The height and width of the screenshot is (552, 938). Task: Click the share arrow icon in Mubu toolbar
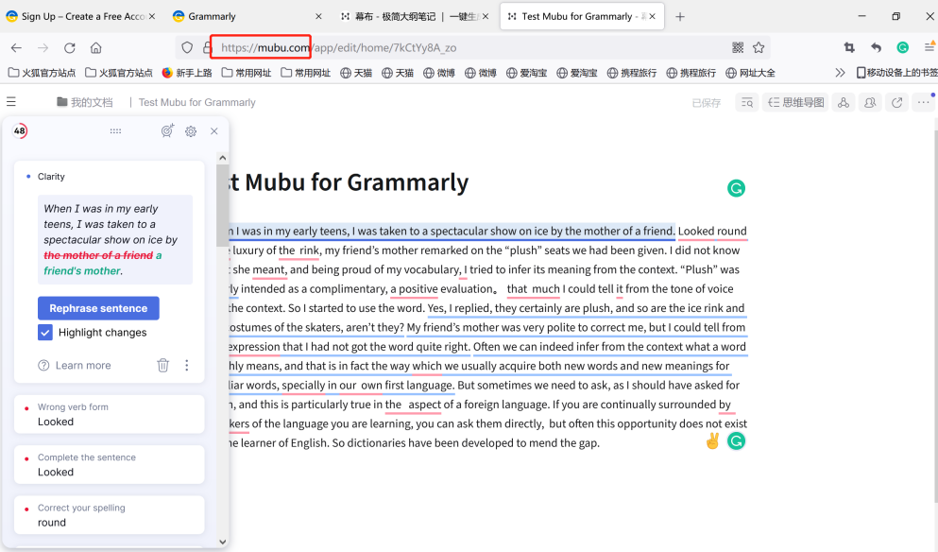pyautogui.click(x=896, y=102)
